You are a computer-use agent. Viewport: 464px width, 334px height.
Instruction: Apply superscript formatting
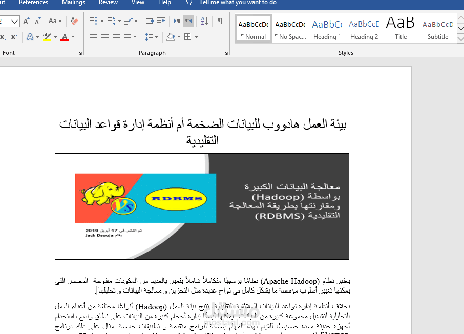[14, 37]
